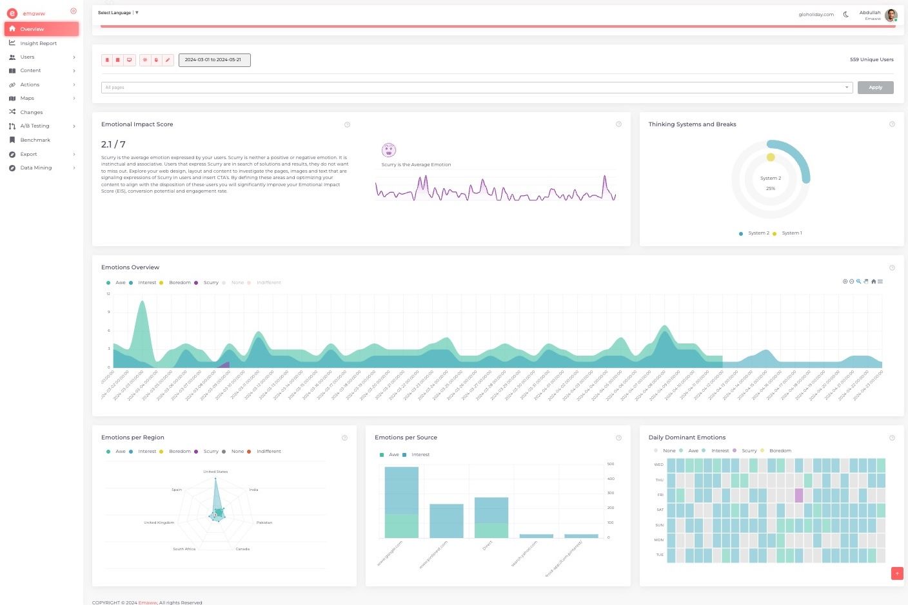The height and width of the screenshot is (605, 908).
Task: Click www.google.com bar in Emotions per Source
Action: pos(401,503)
